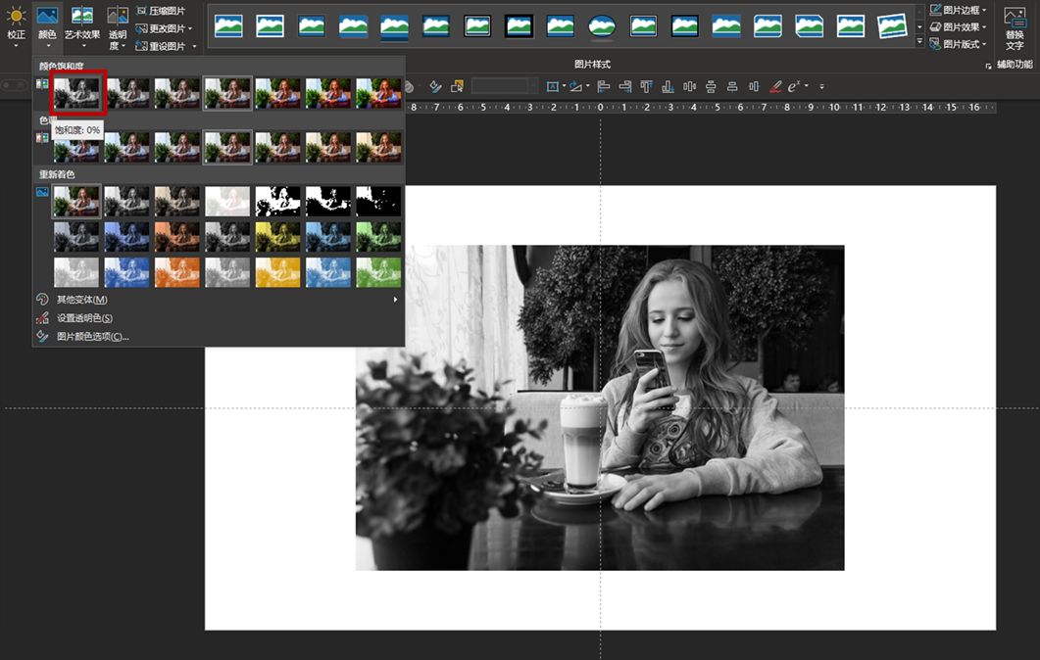Apply the rotated white frame picture style
Screen dimensions: 1040x660
point(892,26)
